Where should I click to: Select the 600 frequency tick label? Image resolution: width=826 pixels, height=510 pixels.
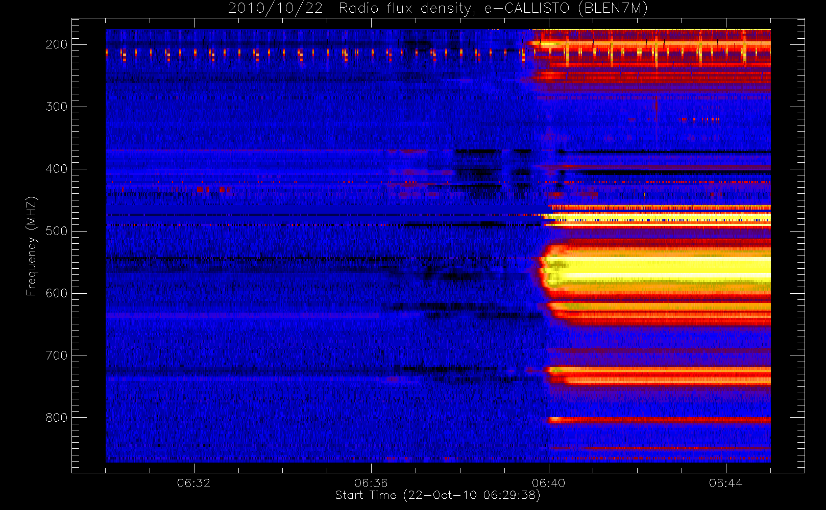coord(57,293)
